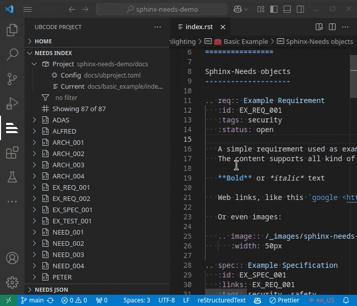Image resolution: width=357 pixels, height=306 pixels.
Task: Click the Prettier status item
Action: (285, 300)
